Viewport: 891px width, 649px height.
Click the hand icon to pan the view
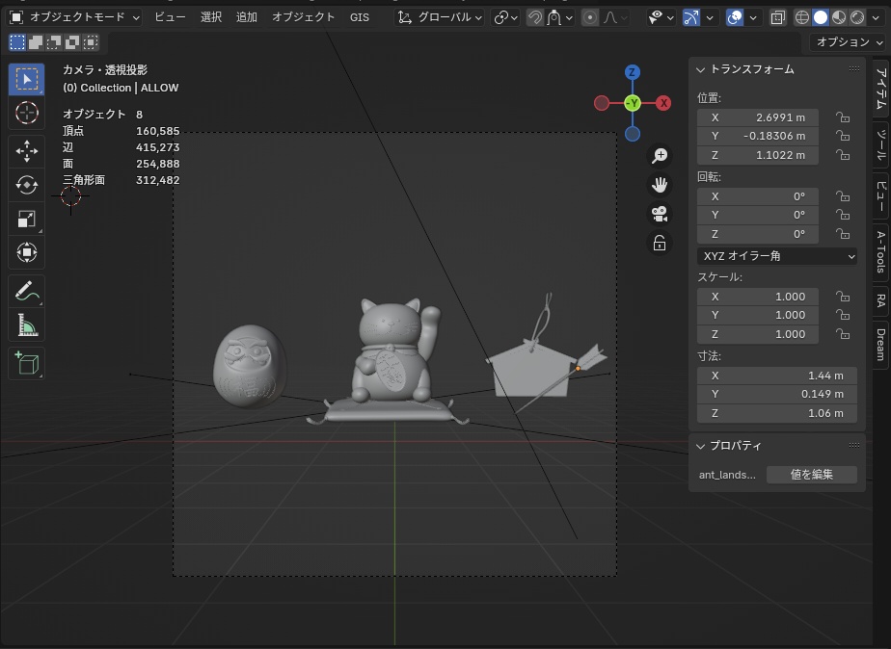[660, 185]
